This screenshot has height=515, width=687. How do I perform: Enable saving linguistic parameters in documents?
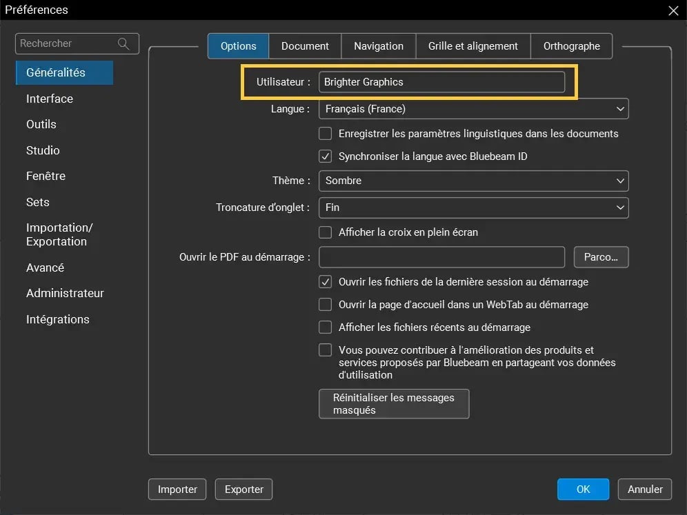[325, 133]
